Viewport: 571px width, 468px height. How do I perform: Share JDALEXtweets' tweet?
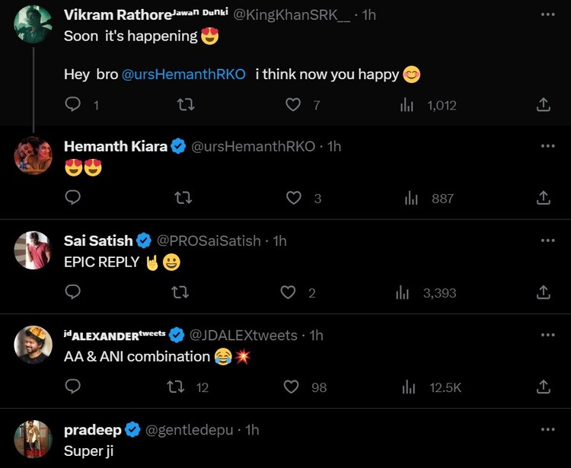tap(544, 387)
